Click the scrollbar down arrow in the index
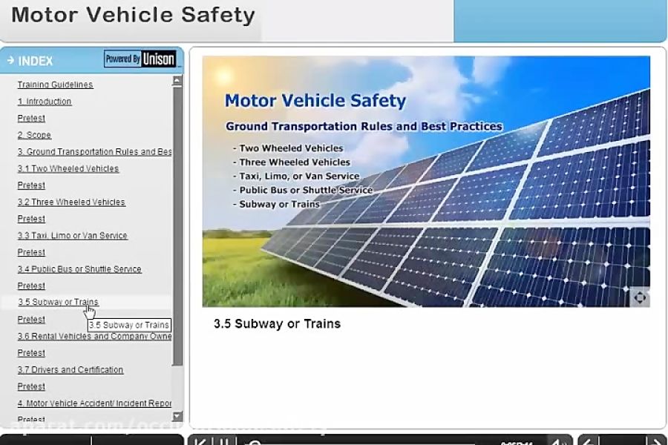The image size is (668, 445). 177,418
